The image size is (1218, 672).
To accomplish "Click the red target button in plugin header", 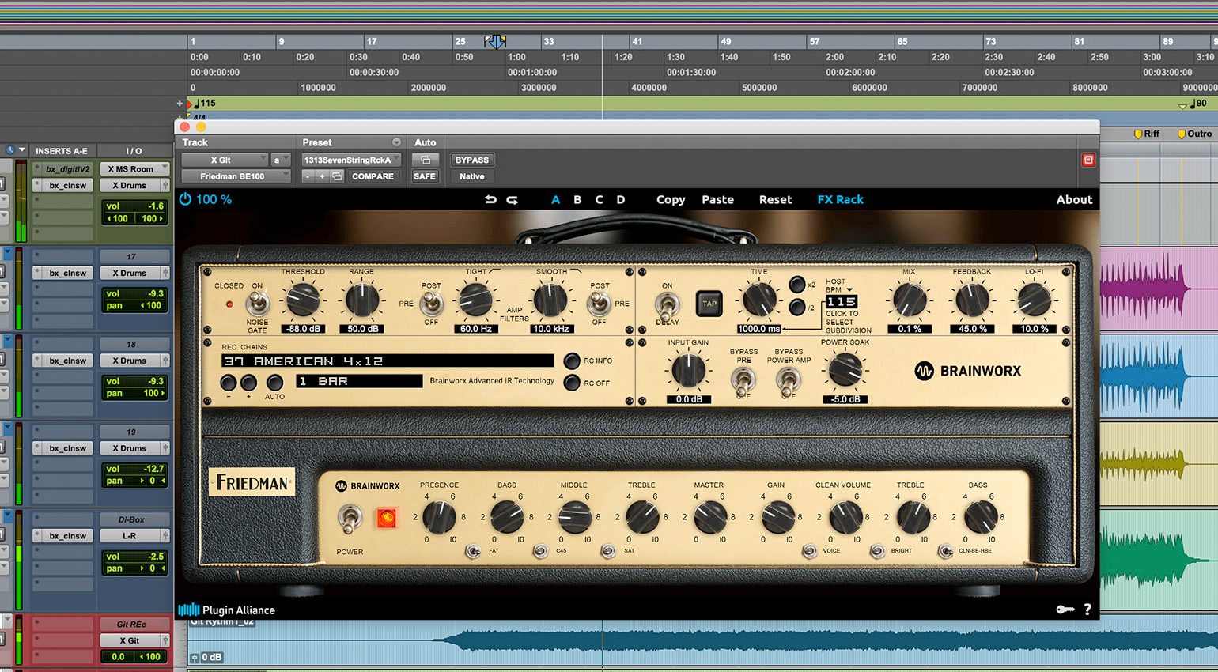I will tap(1088, 160).
